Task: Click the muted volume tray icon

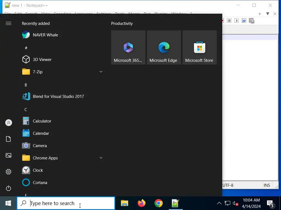Action: [x=235, y=203]
